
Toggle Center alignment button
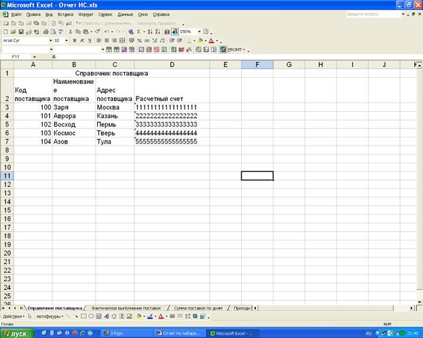coord(107,41)
